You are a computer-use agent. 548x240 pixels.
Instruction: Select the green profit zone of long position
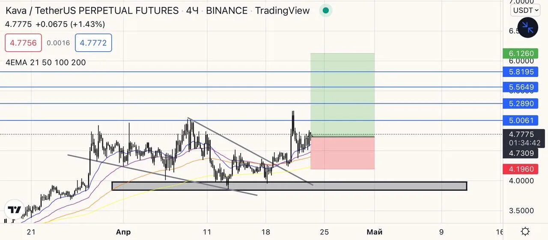coord(342,95)
